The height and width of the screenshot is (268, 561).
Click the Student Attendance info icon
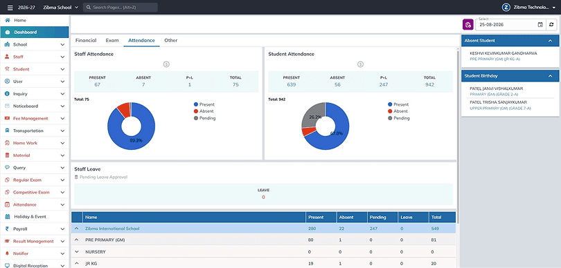pyautogui.click(x=360, y=64)
